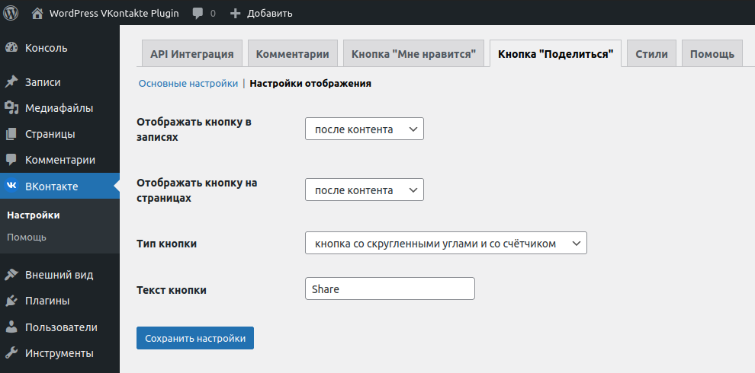Screen dimensions: 755x373
Task: Click the Записи pin icon
Action: [x=11, y=82]
